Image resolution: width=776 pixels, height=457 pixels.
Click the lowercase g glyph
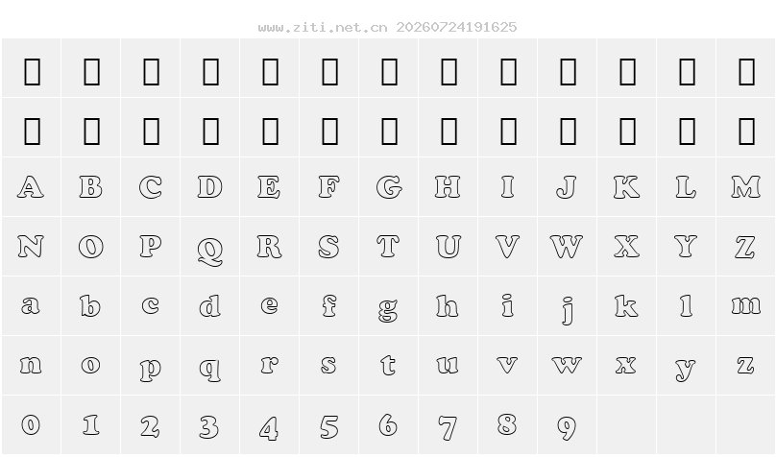pos(388,309)
